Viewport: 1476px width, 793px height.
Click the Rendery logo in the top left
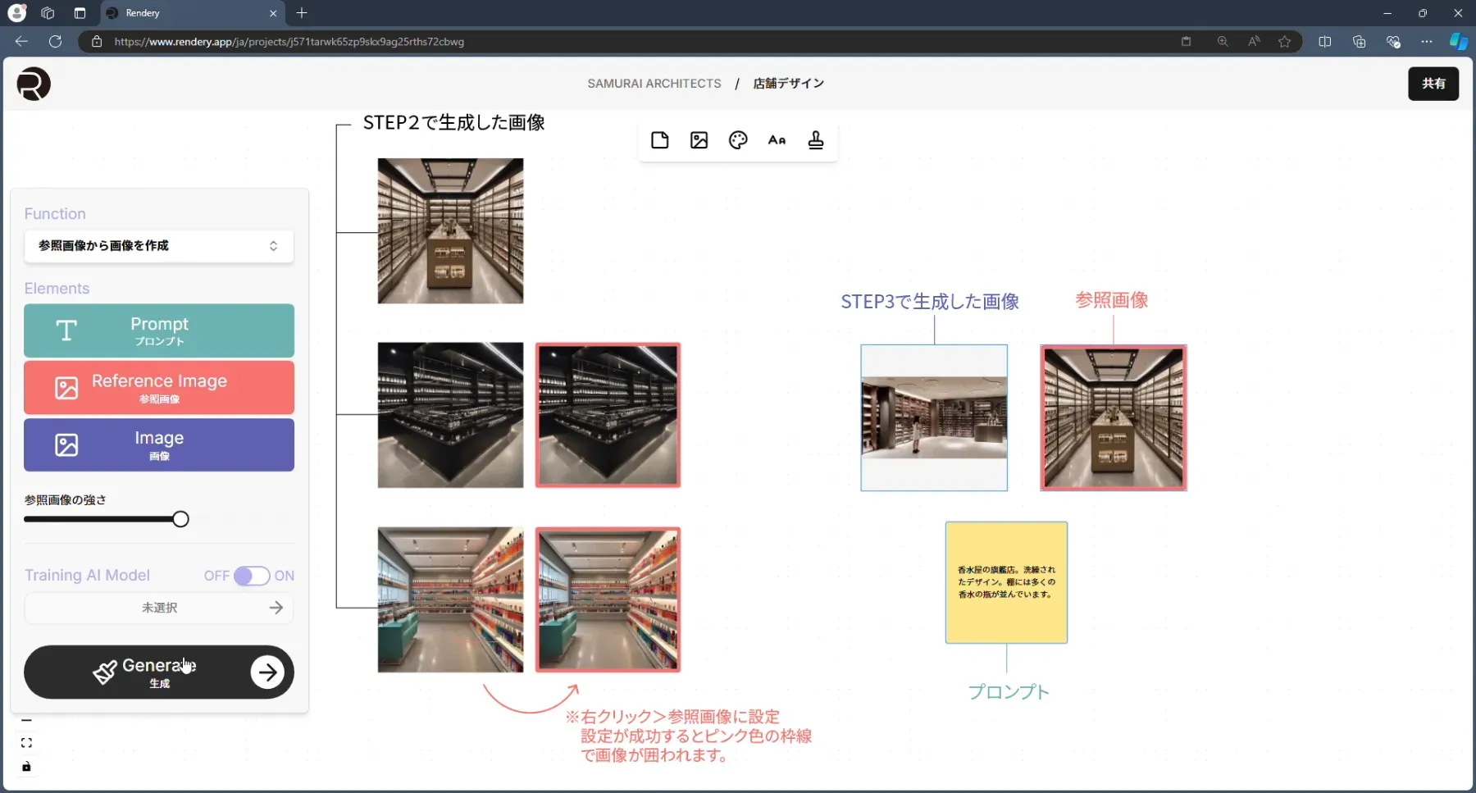click(32, 83)
